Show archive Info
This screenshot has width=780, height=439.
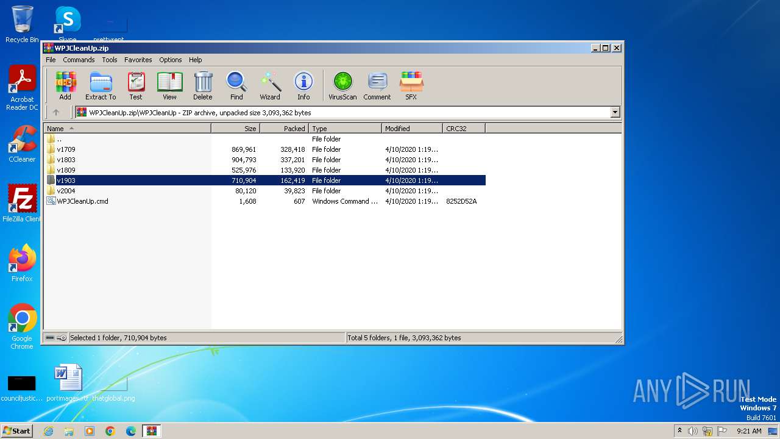pyautogui.click(x=303, y=85)
